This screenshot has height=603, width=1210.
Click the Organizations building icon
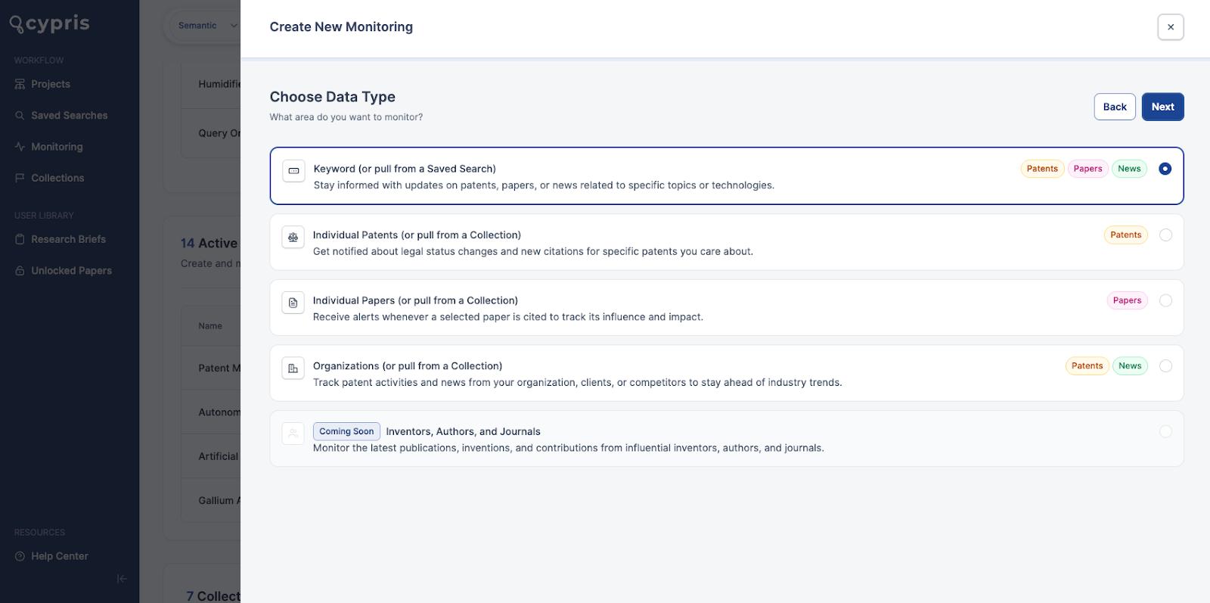tap(293, 368)
